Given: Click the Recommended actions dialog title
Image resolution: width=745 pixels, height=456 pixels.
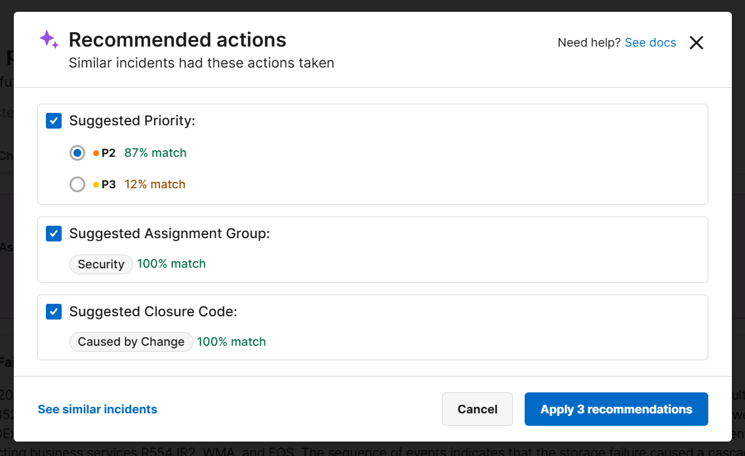Looking at the screenshot, I should click(177, 39).
